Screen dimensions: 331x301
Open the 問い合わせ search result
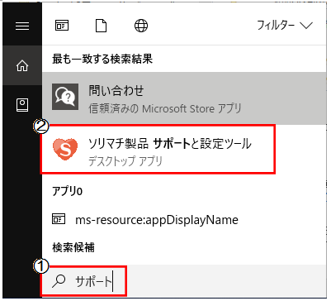tap(184, 98)
